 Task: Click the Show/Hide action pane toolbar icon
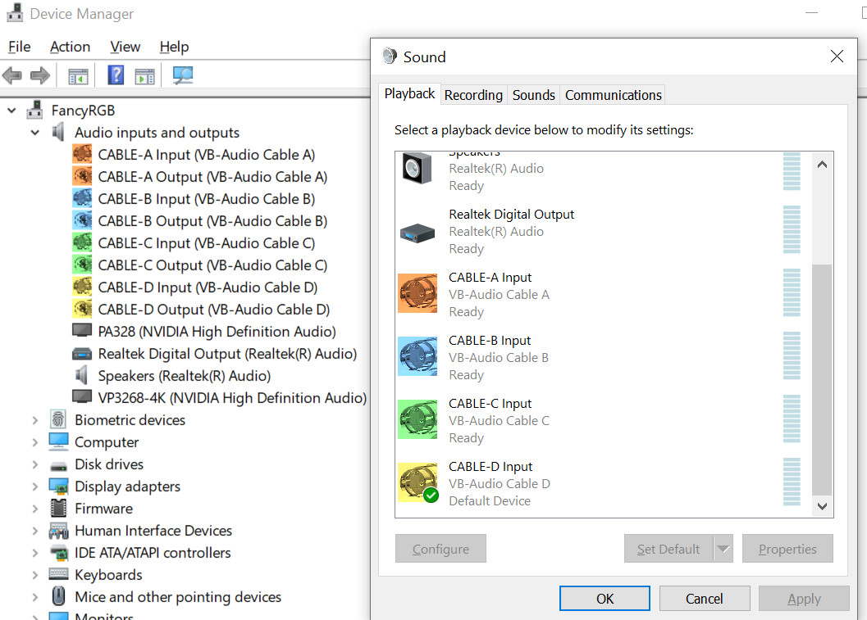pos(145,75)
